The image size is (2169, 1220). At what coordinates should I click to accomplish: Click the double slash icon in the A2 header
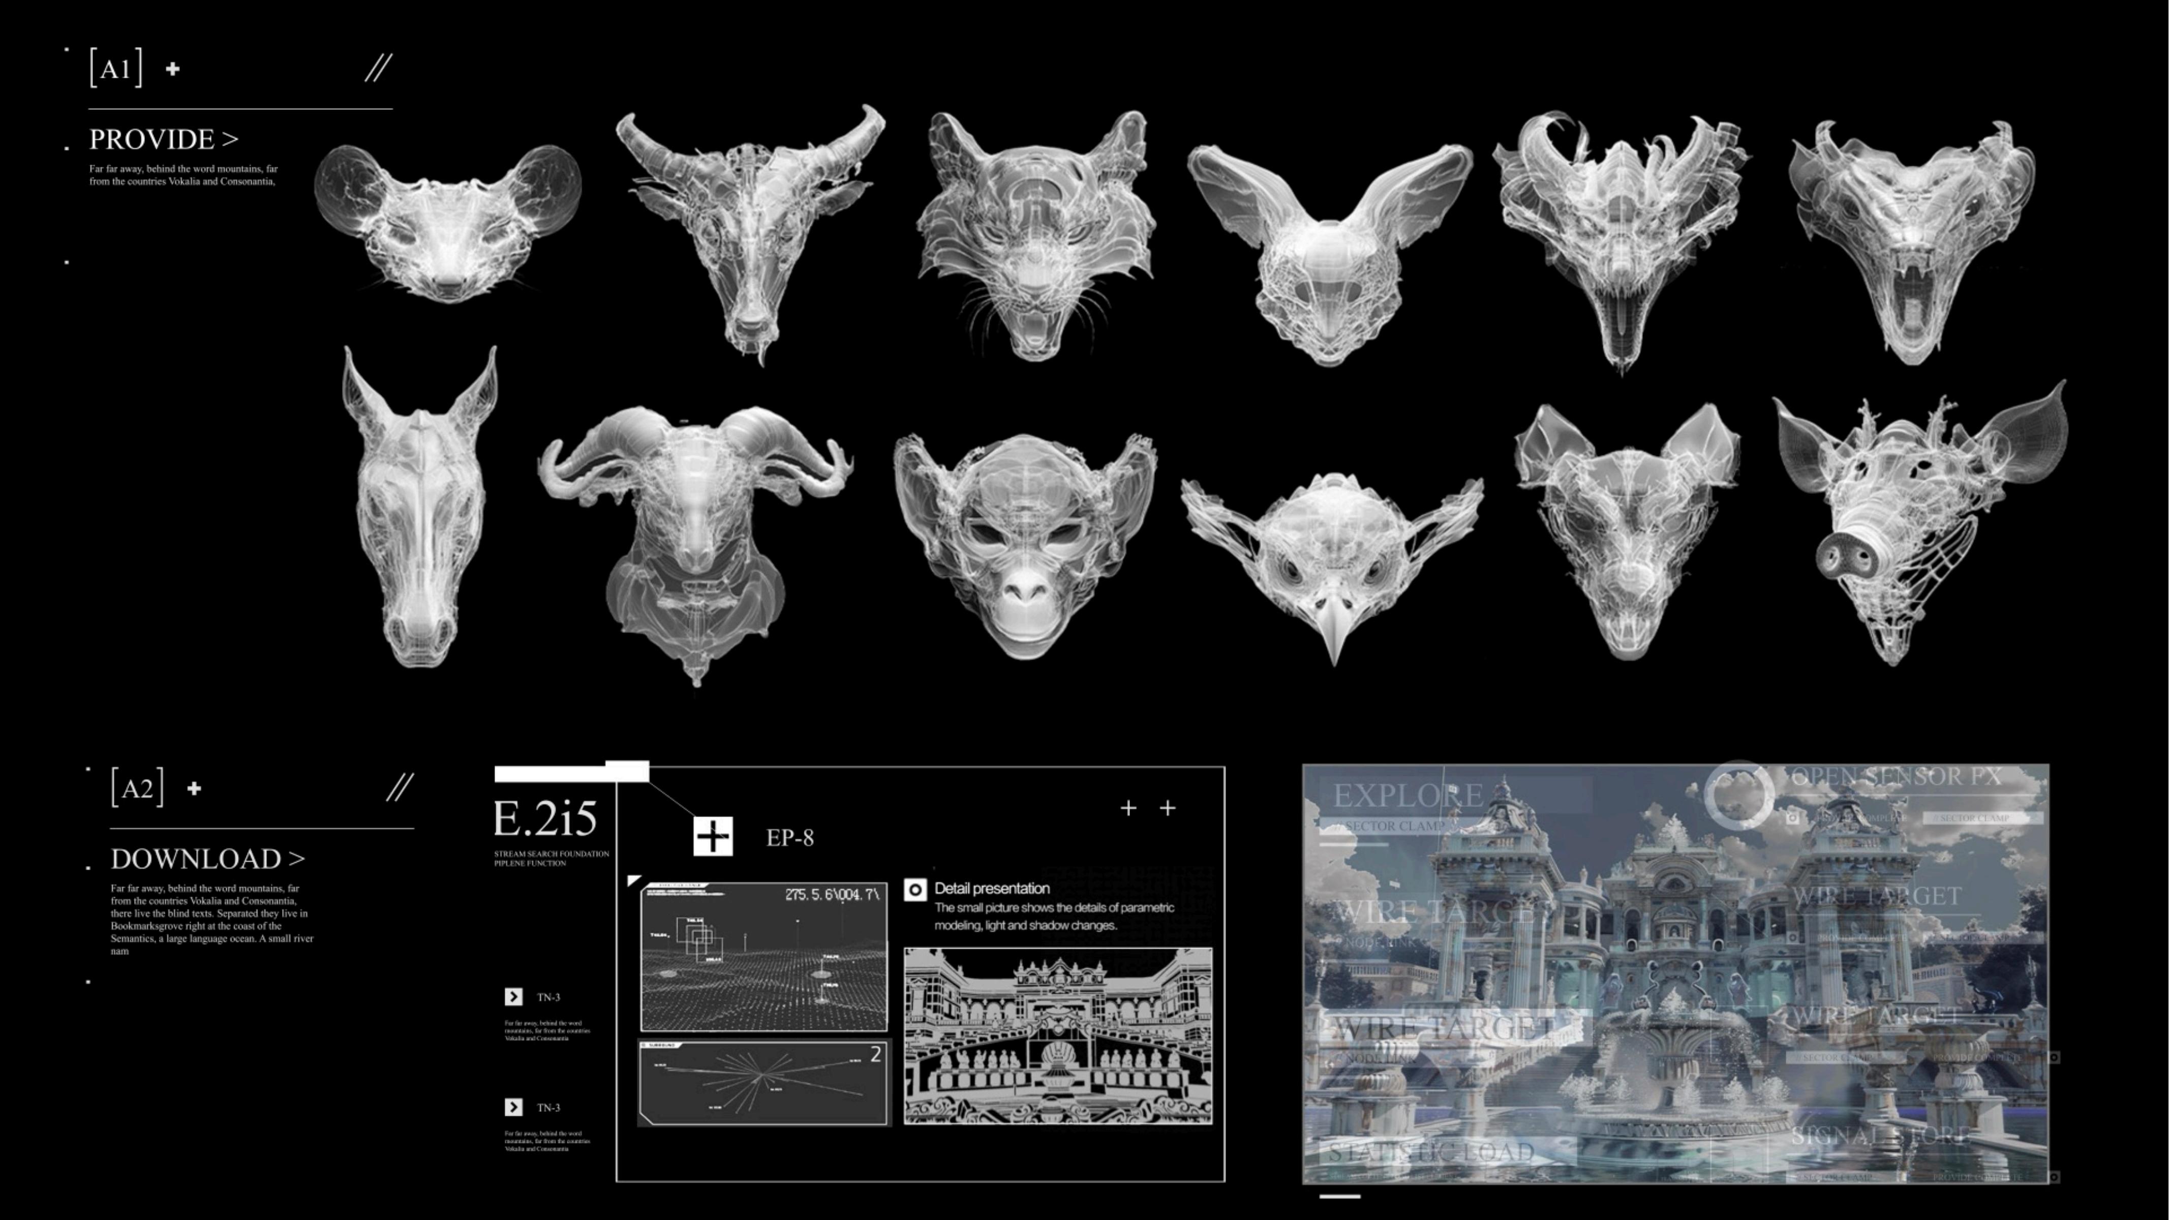(x=399, y=788)
